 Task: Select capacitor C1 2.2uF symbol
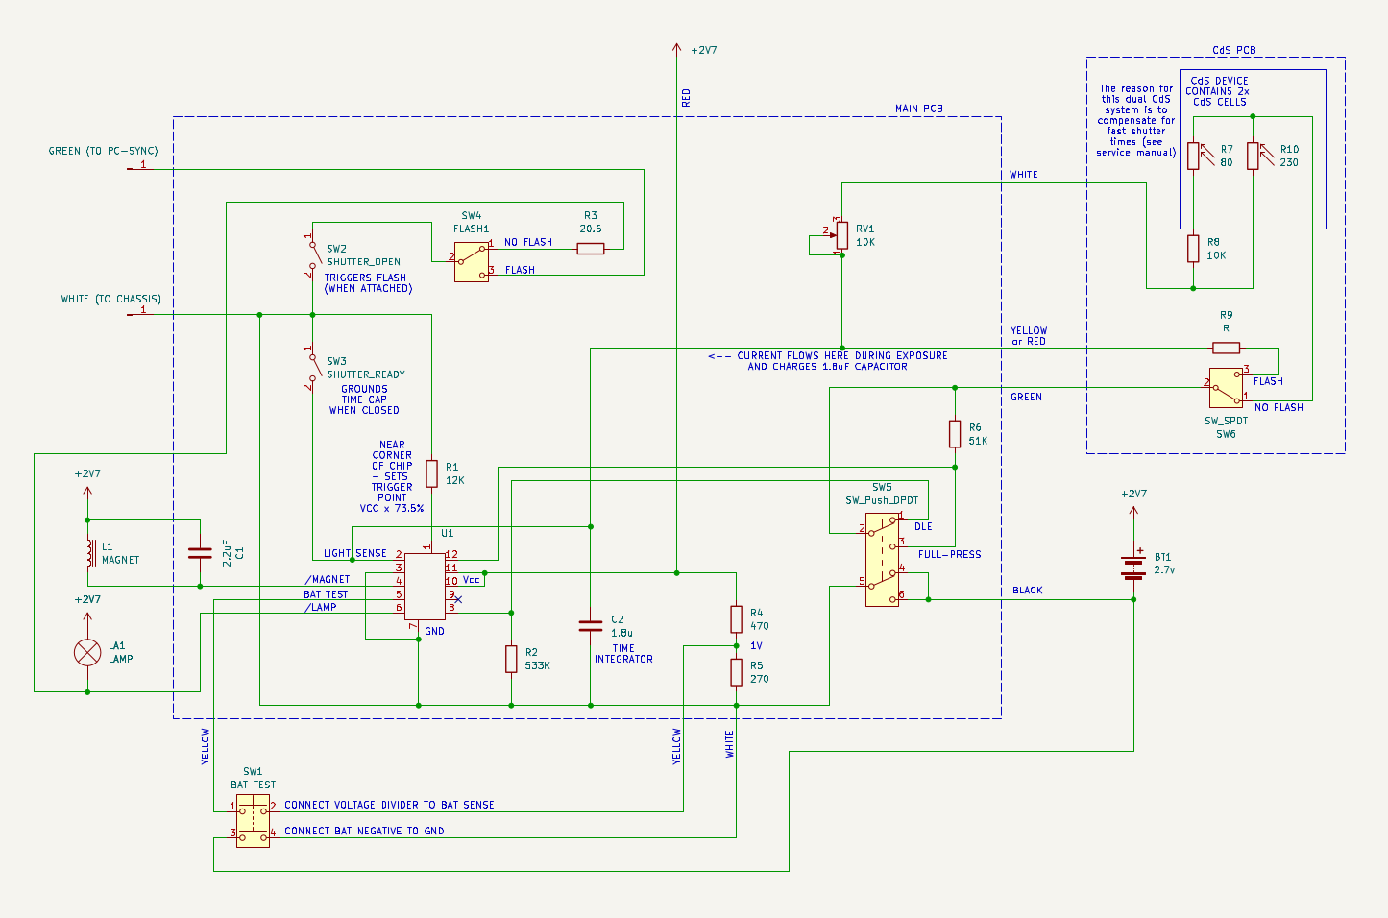point(200,553)
